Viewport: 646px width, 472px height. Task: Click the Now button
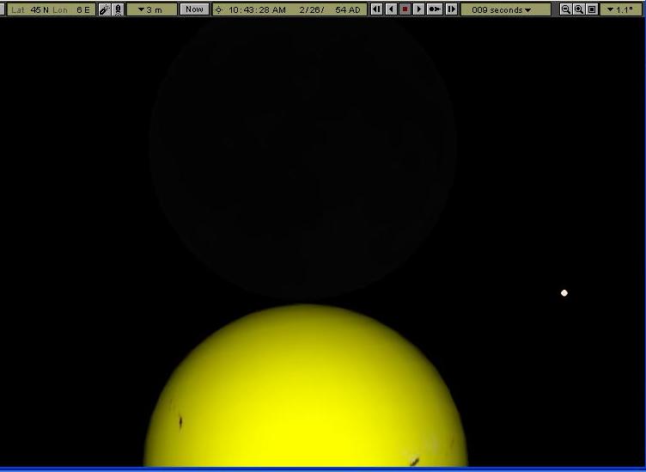(x=194, y=9)
